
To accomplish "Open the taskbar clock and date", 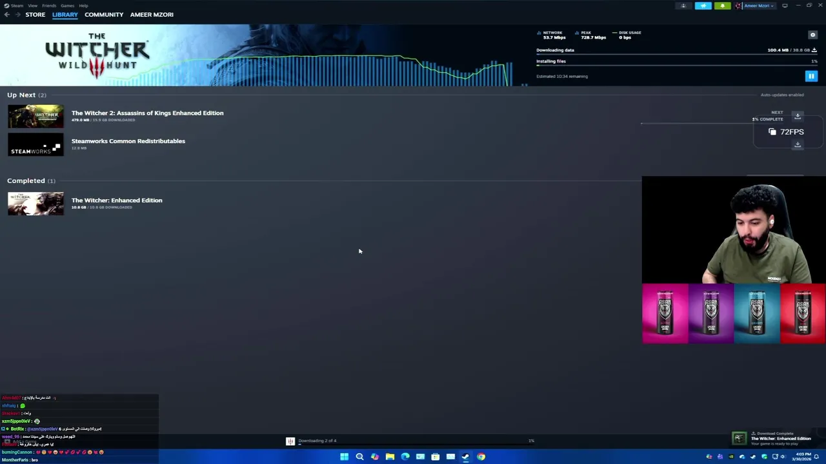I will (x=803, y=457).
